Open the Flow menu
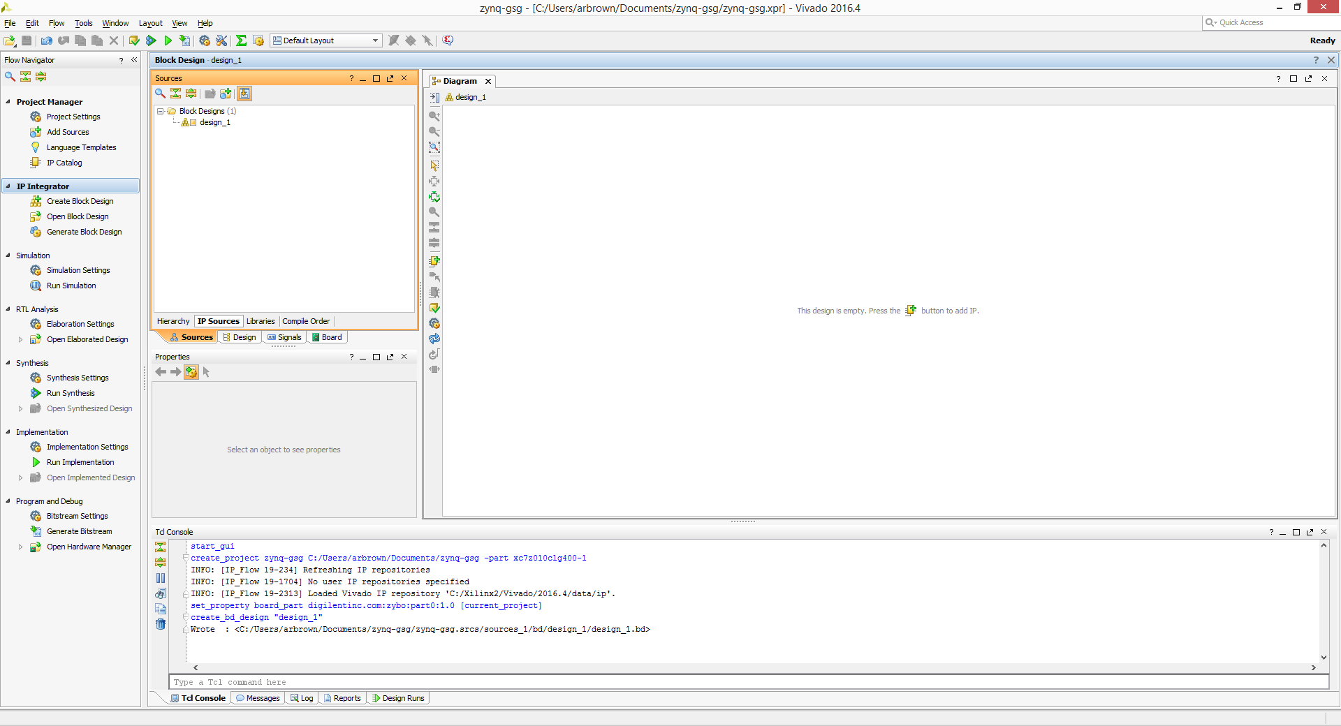Screen dimensions: 1341x726 pos(57,23)
